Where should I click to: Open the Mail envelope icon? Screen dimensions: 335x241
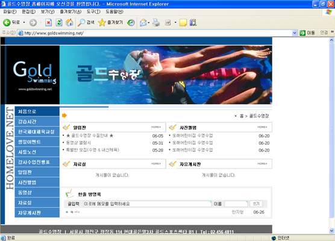tap(143, 22)
